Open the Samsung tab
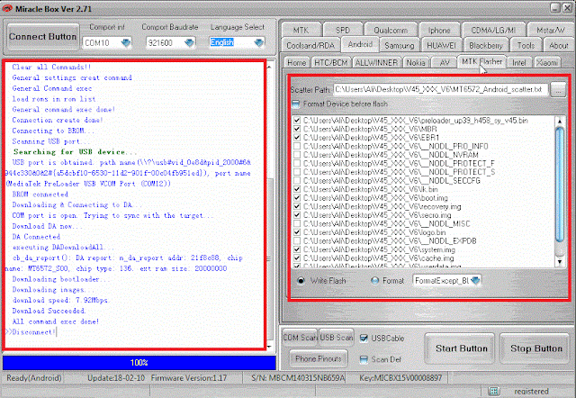The height and width of the screenshot is (398, 576). click(x=399, y=46)
